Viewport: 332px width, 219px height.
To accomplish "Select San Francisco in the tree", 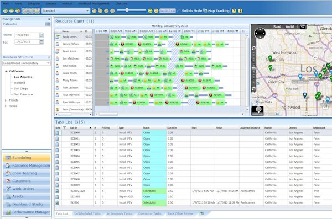I will (23, 94).
